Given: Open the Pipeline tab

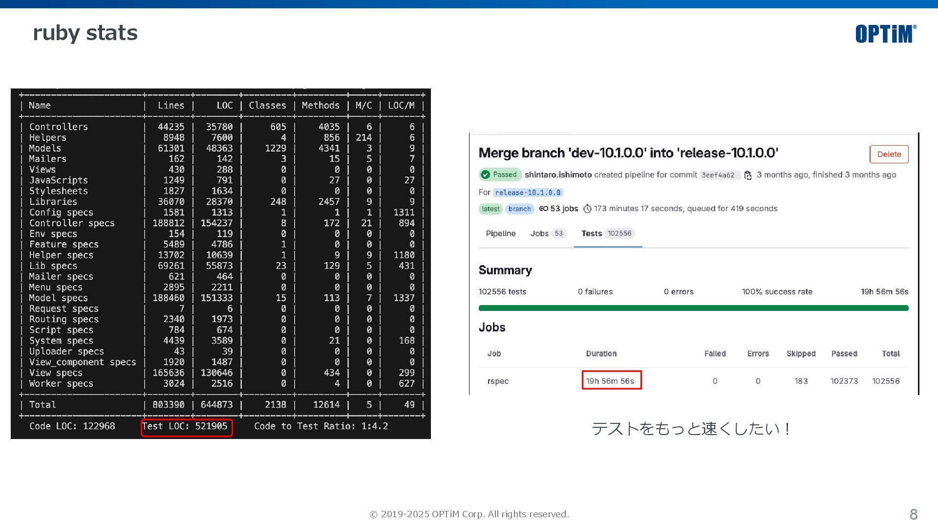Looking at the screenshot, I should (x=501, y=234).
